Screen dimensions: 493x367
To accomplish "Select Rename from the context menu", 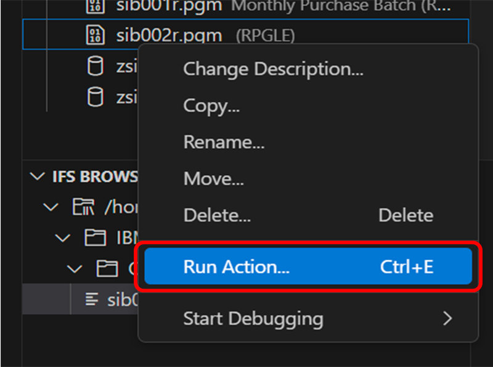I will (224, 142).
